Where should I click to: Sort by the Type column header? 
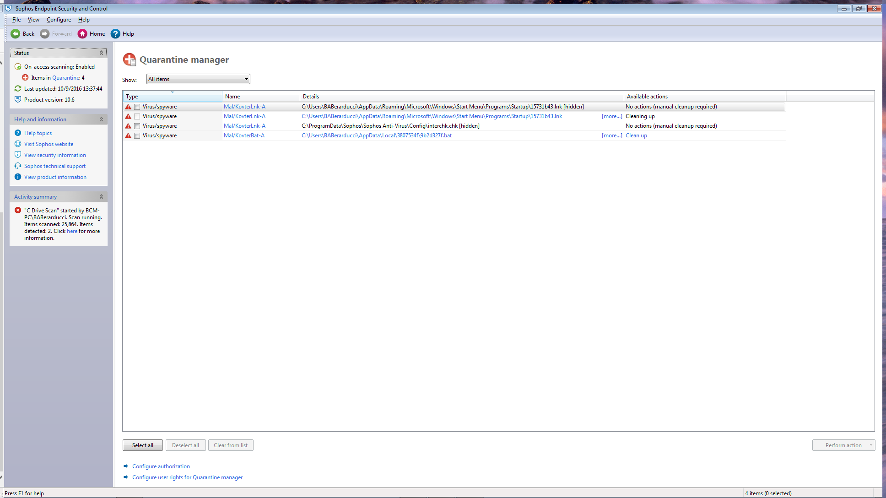(x=172, y=97)
